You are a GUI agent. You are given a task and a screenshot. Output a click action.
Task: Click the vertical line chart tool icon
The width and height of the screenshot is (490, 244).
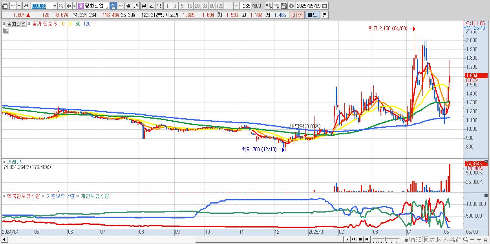(x=439, y=239)
